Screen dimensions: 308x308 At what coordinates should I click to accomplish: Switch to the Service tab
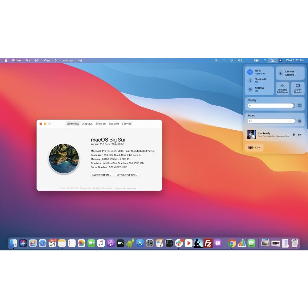(x=127, y=124)
